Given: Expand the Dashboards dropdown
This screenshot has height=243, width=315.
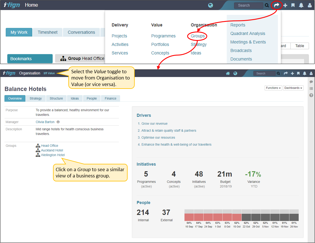Looking at the screenshot, I should click(293, 88).
